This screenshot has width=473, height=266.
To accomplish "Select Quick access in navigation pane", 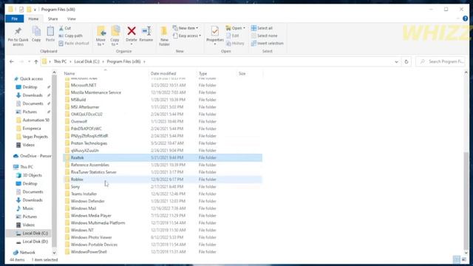I will (31, 79).
